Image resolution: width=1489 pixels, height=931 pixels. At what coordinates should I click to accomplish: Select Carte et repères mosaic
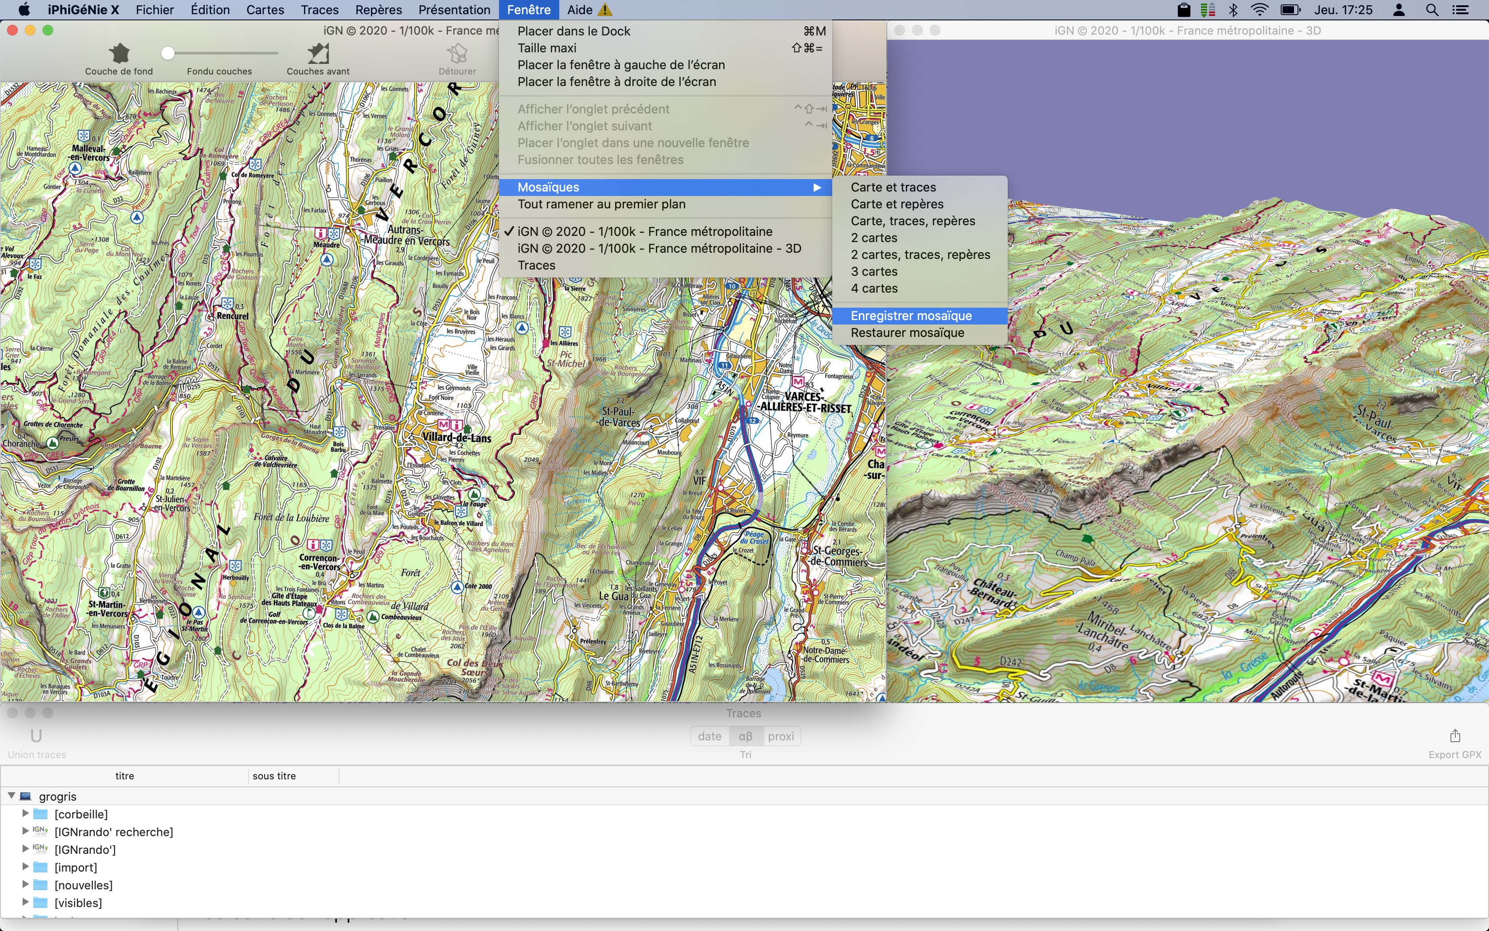click(920, 204)
